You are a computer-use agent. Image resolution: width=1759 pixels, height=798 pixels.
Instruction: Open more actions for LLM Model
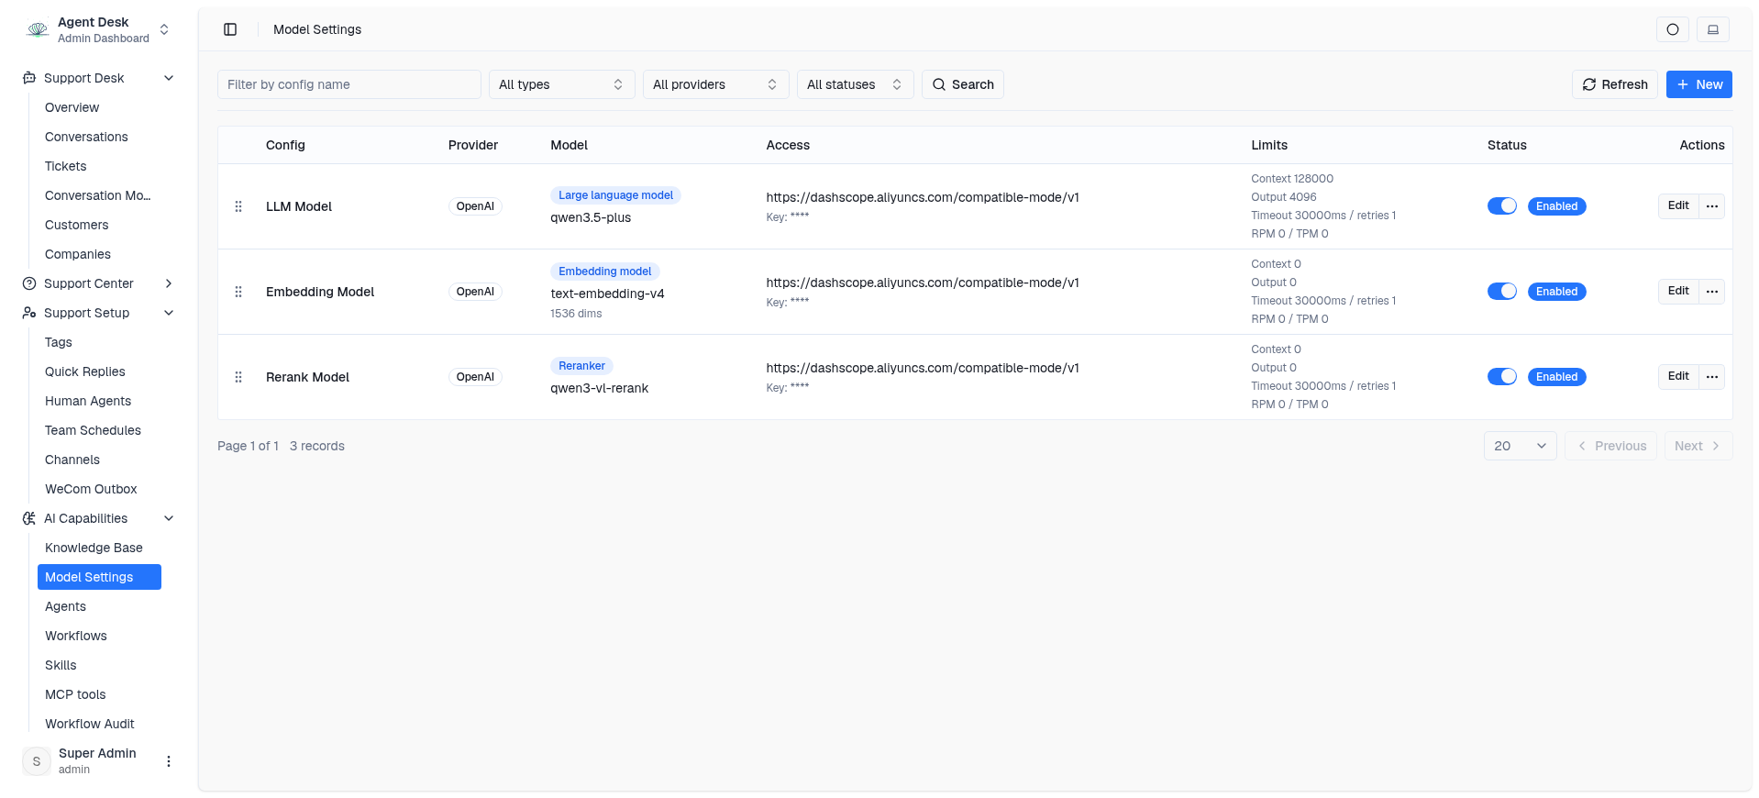pyautogui.click(x=1712, y=206)
